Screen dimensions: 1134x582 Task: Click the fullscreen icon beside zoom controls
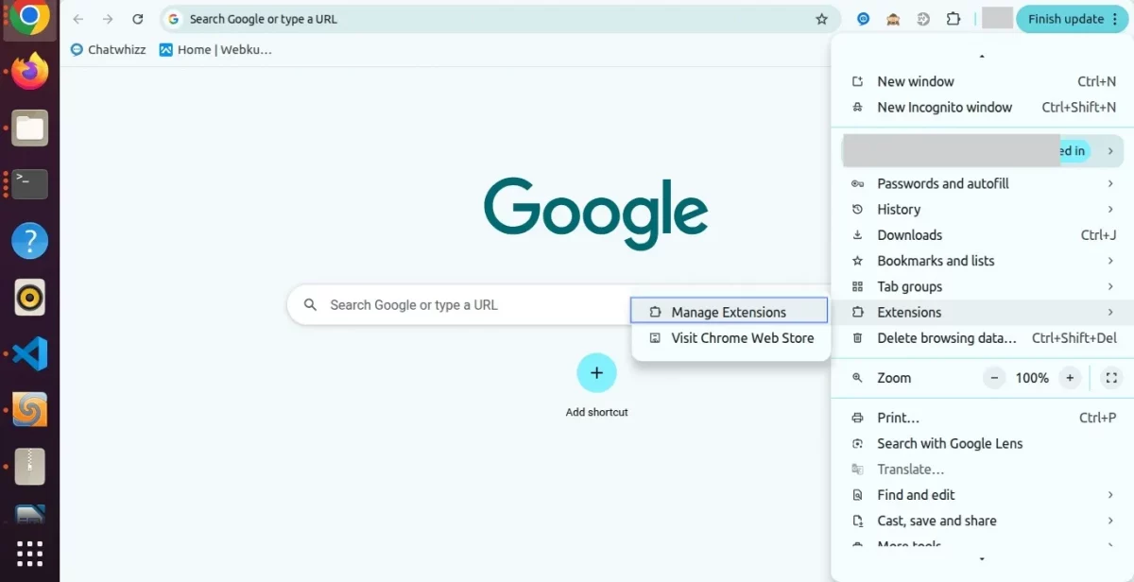pyautogui.click(x=1110, y=377)
